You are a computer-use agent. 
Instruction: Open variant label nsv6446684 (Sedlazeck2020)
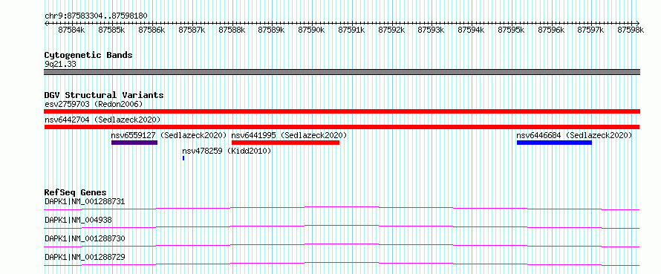(x=575, y=135)
